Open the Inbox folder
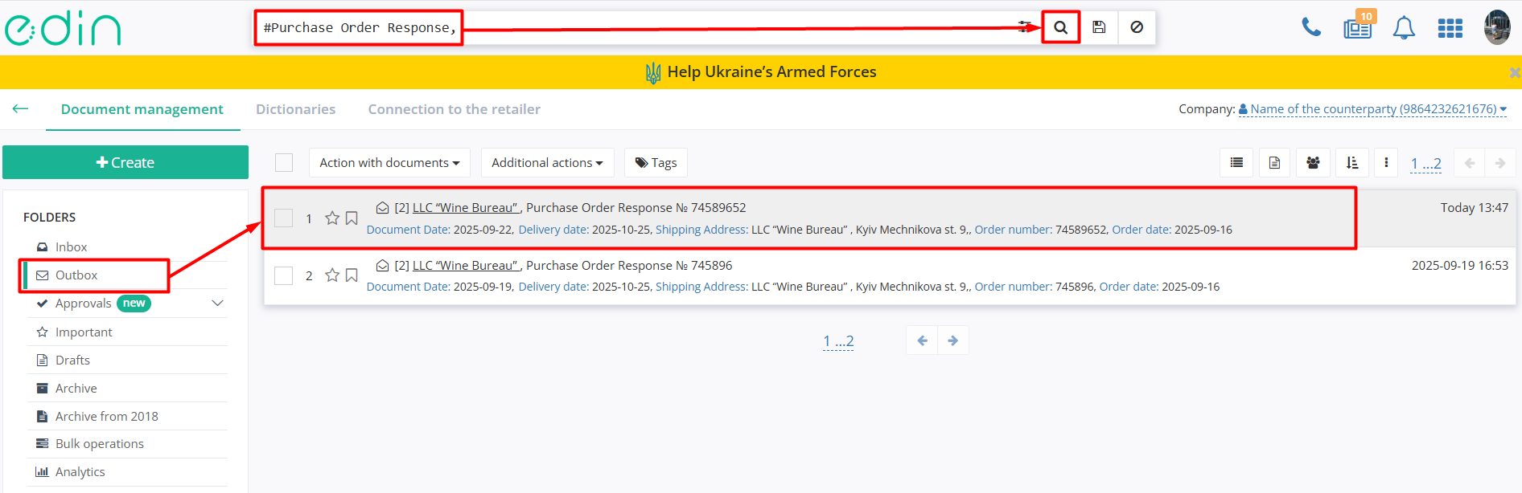The image size is (1522, 493). (x=71, y=247)
